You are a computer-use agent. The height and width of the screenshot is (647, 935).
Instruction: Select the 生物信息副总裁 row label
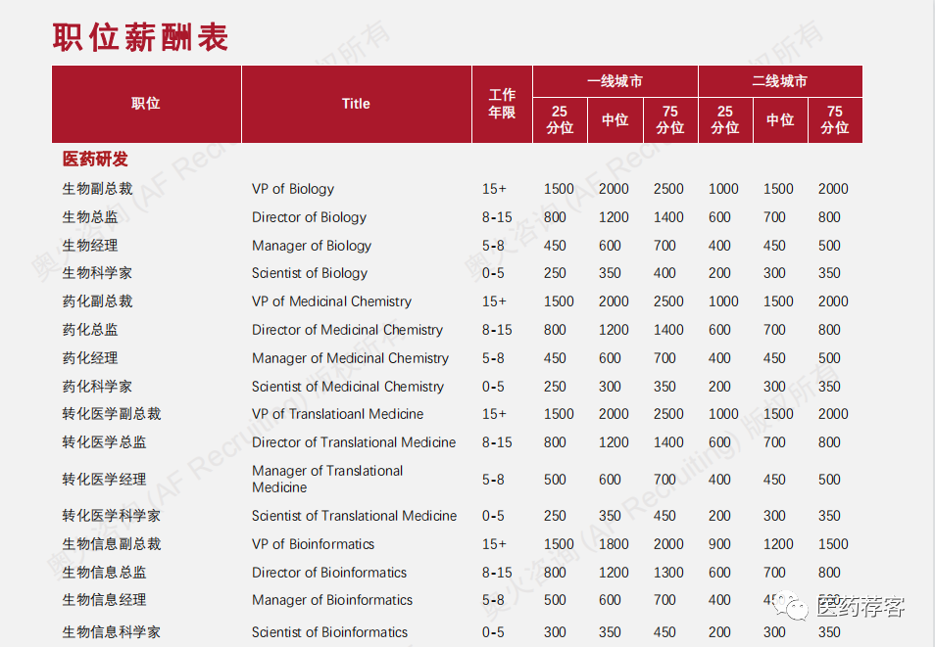112,544
